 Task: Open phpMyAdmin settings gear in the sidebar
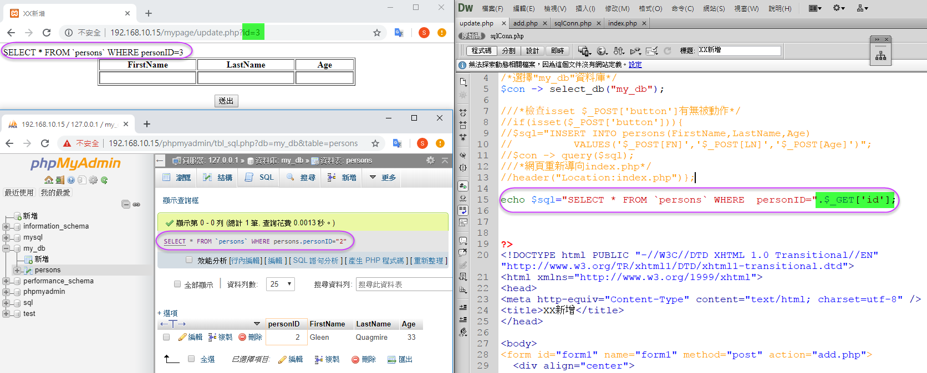[93, 180]
